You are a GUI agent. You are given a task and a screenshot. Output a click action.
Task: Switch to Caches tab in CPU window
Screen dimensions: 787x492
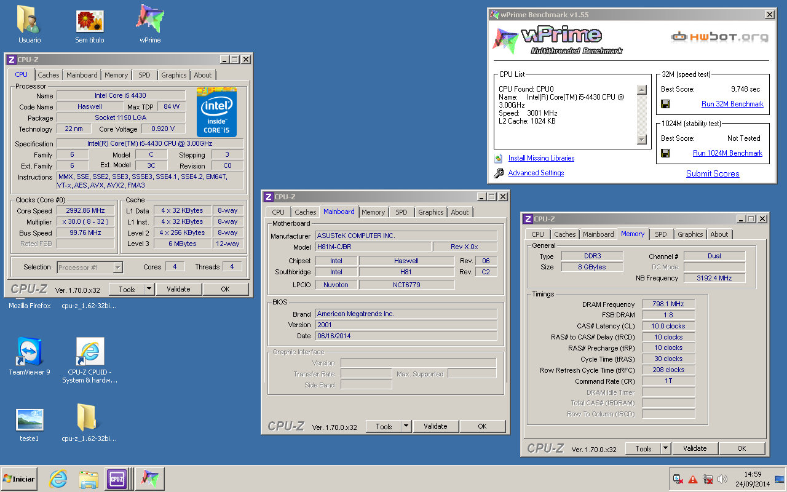(x=49, y=75)
